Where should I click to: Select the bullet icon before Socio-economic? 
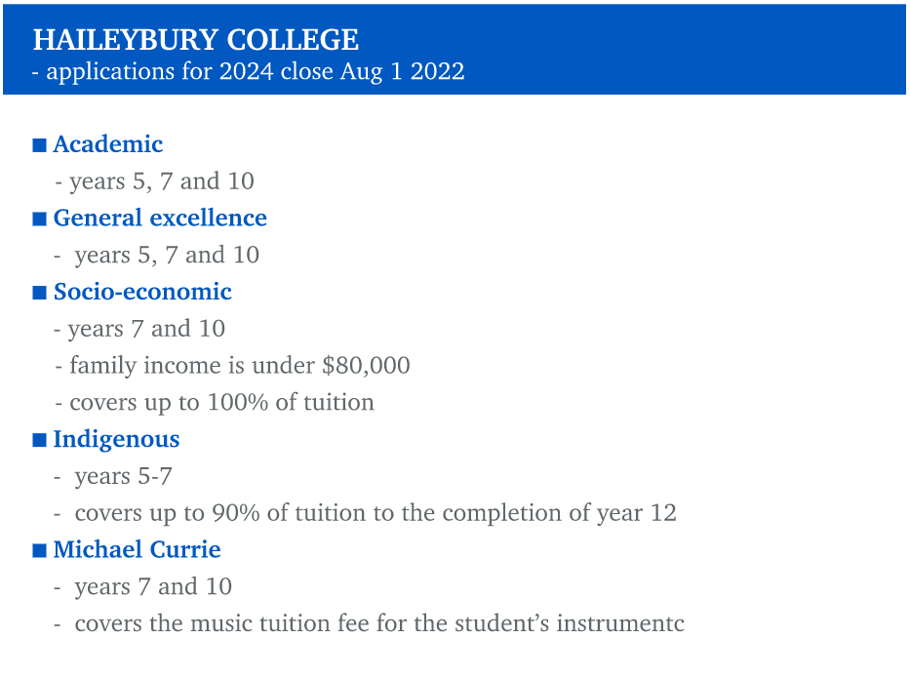39,293
